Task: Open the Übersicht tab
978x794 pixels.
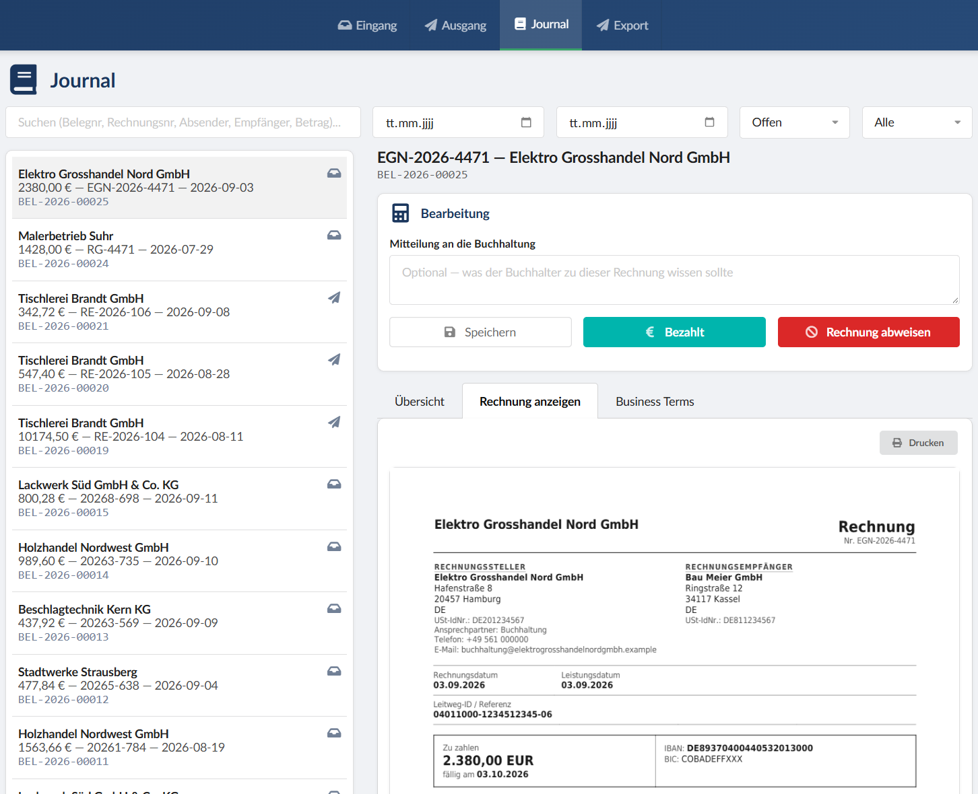Action: point(420,402)
